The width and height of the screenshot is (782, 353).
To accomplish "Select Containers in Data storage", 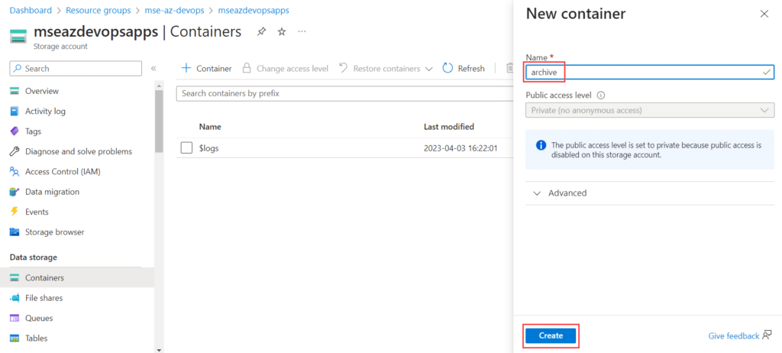I will [77, 277].
